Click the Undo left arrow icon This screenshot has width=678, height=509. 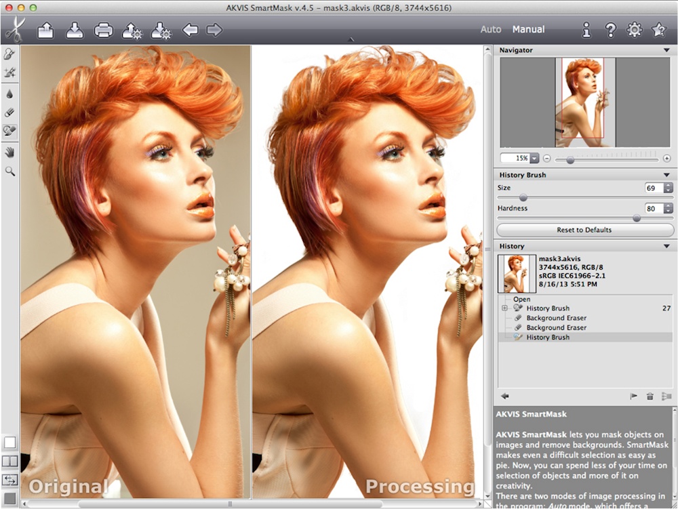point(191,30)
